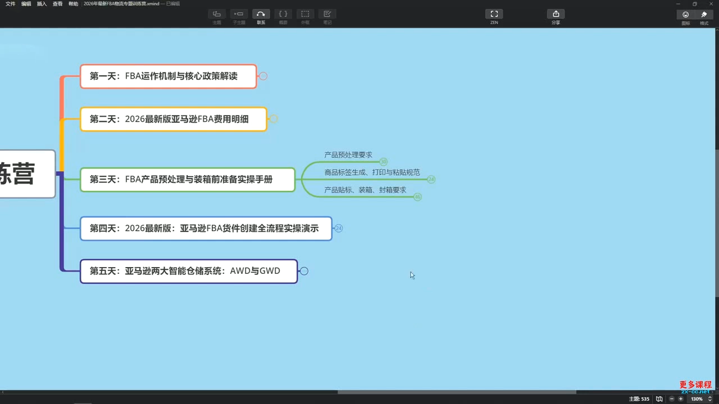719x404 pixels.
Task: Select the 第二天：2026最新版亚马逊FBA费用明细 topic
Action: [x=174, y=119]
